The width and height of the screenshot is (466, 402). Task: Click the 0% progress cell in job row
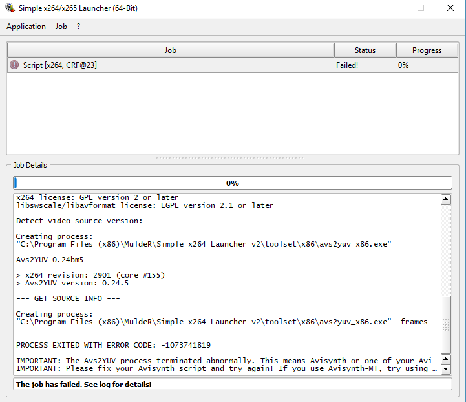point(427,65)
